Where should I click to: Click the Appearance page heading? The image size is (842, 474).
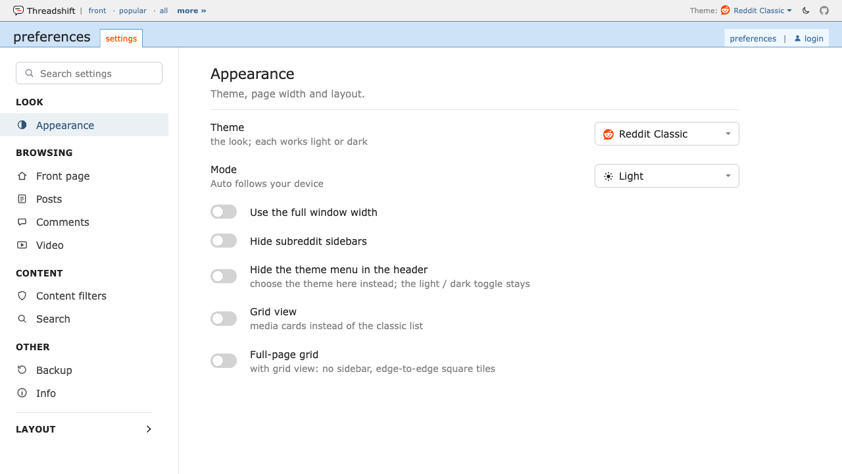(253, 74)
